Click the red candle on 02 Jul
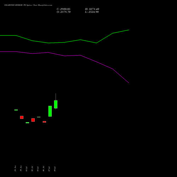The height and width of the screenshot is (177, 177). click(x=33, y=120)
